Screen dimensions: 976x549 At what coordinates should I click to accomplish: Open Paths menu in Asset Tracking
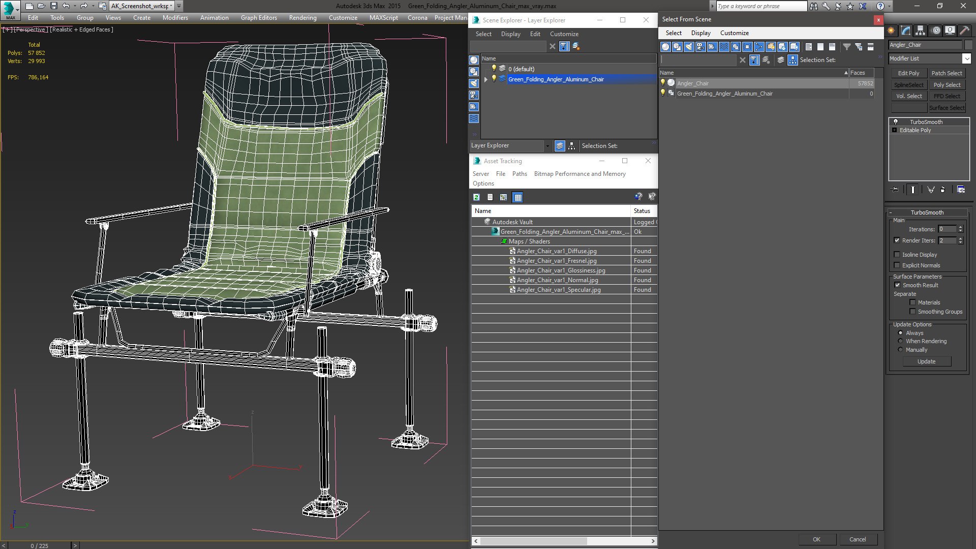coord(520,174)
